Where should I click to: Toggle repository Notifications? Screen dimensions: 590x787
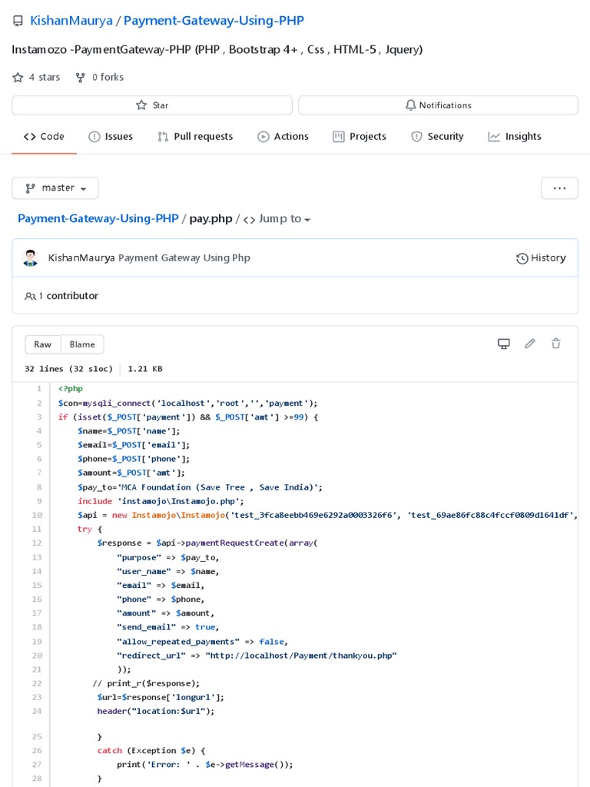(438, 105)
